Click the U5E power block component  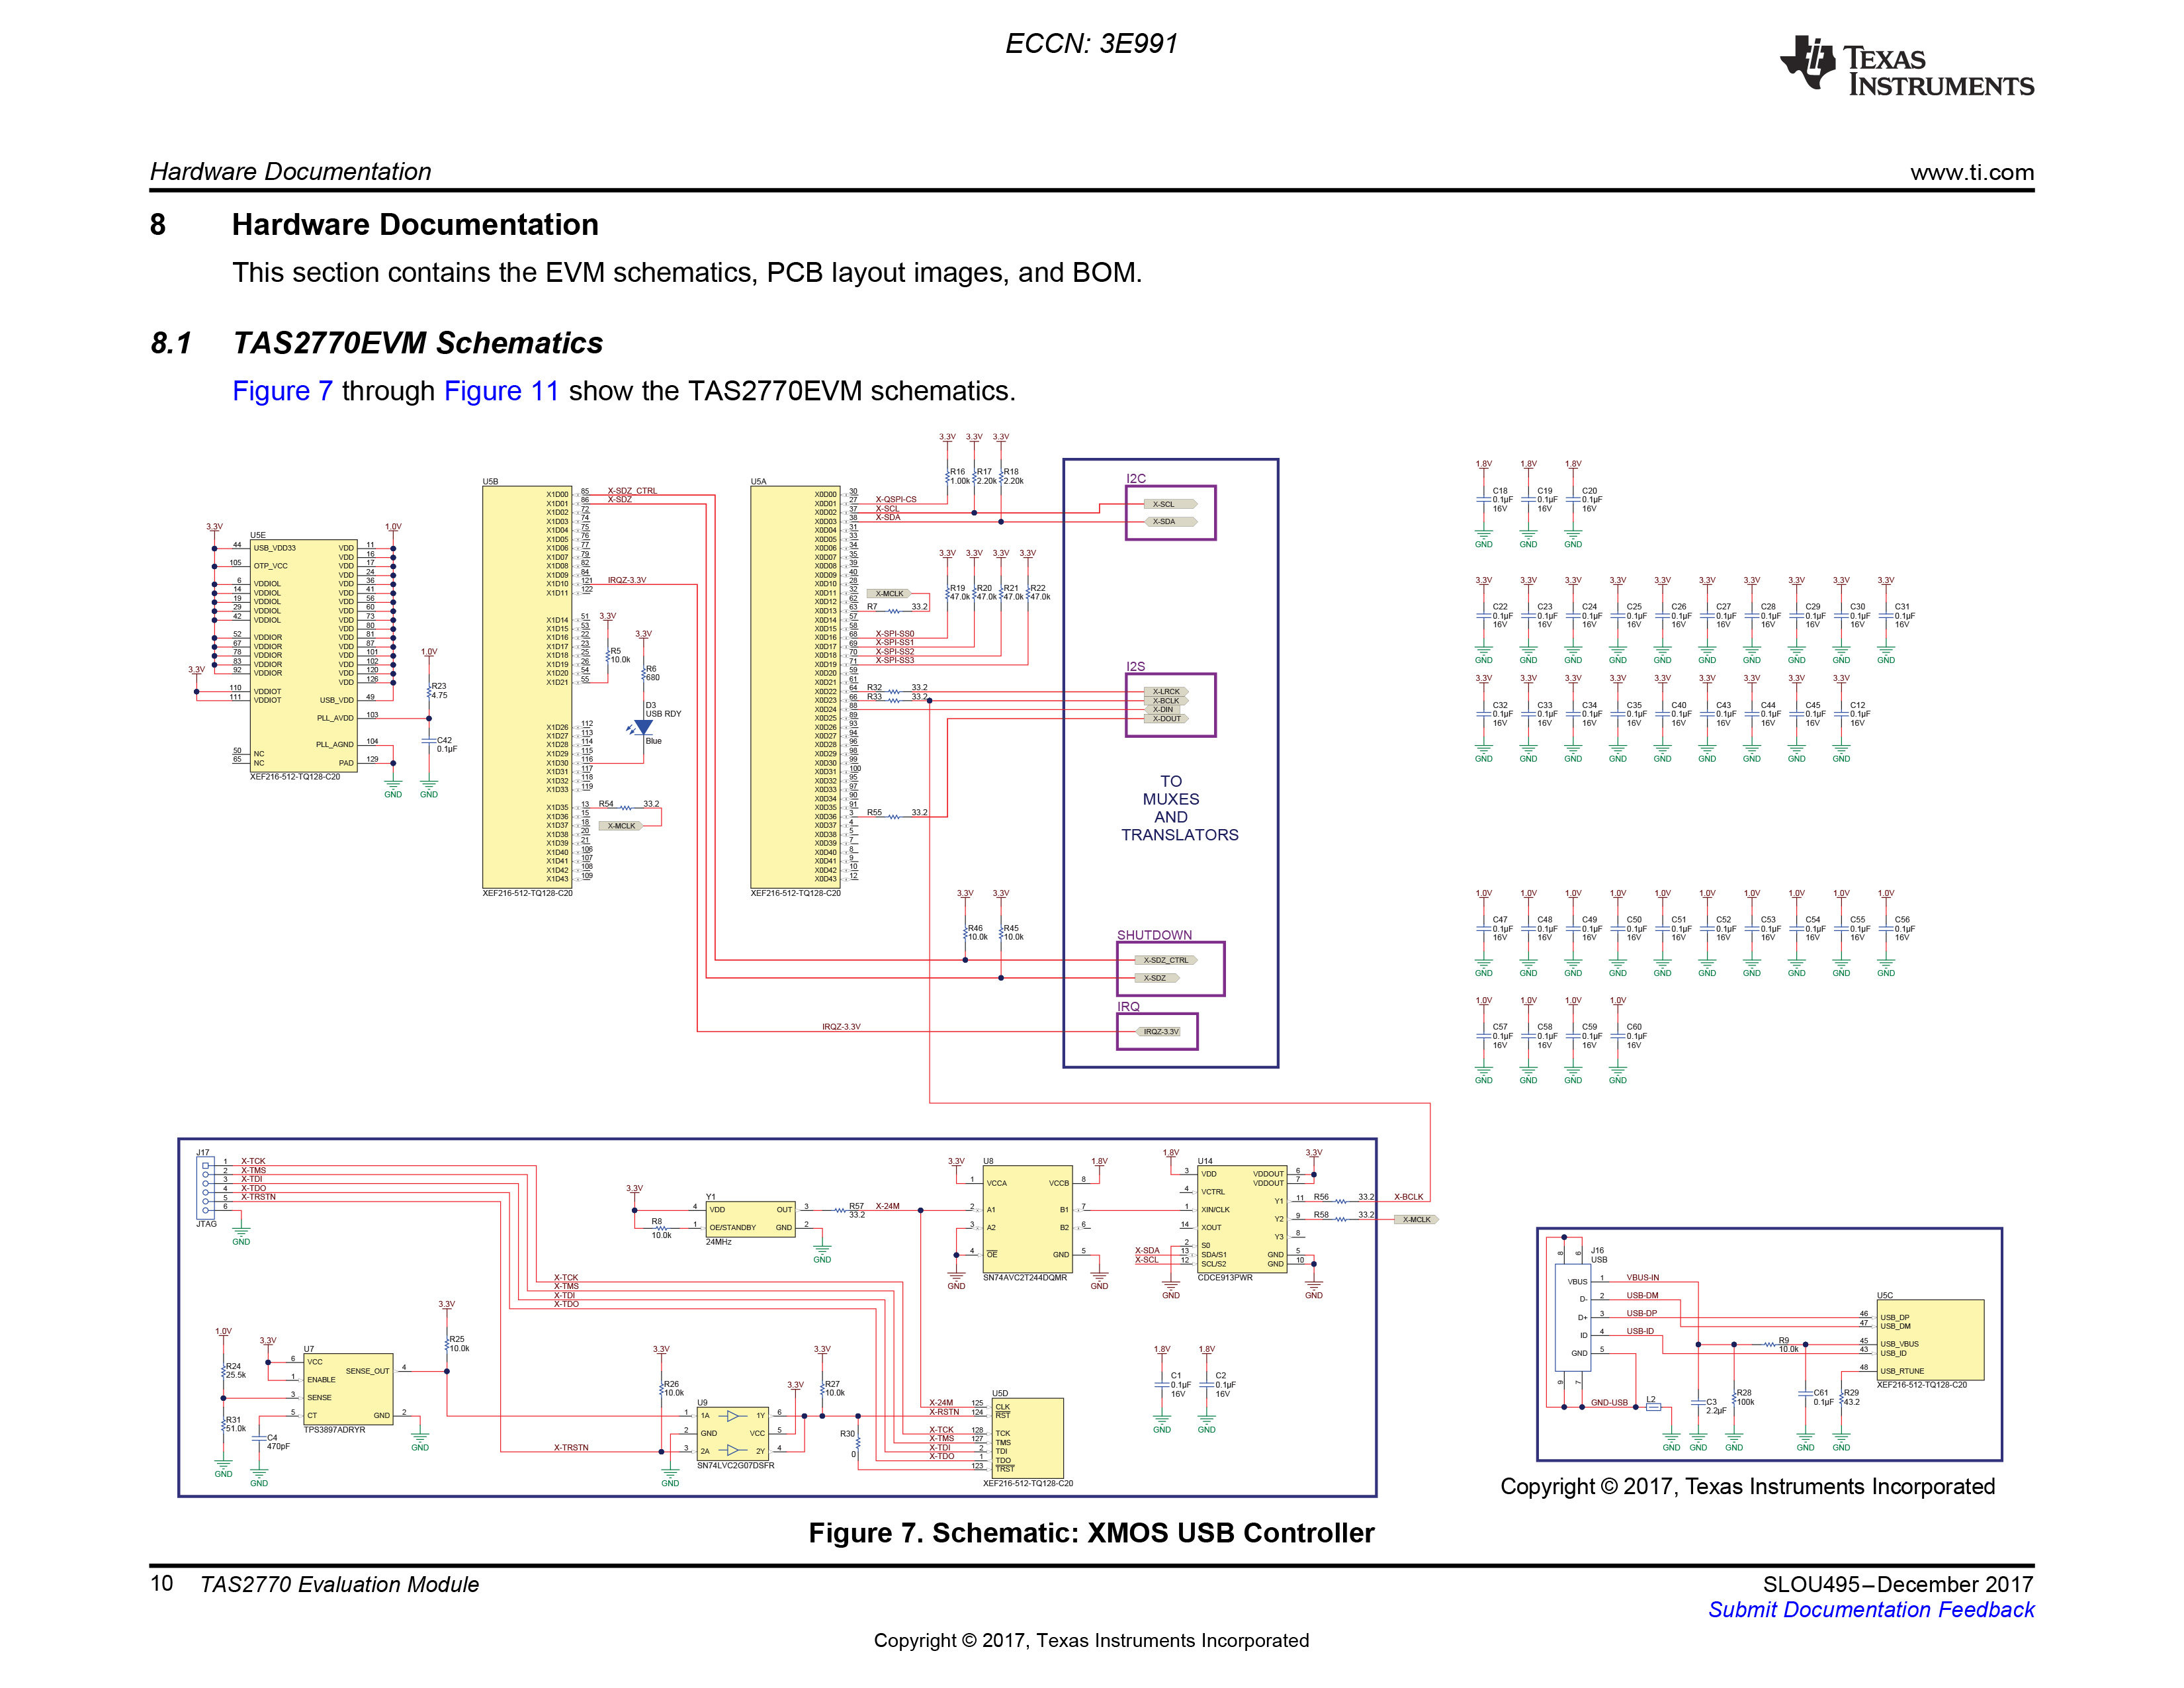(x=303, y=656)
